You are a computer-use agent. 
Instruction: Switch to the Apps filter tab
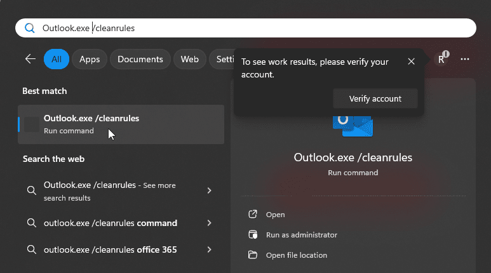[x=90, y=59]
